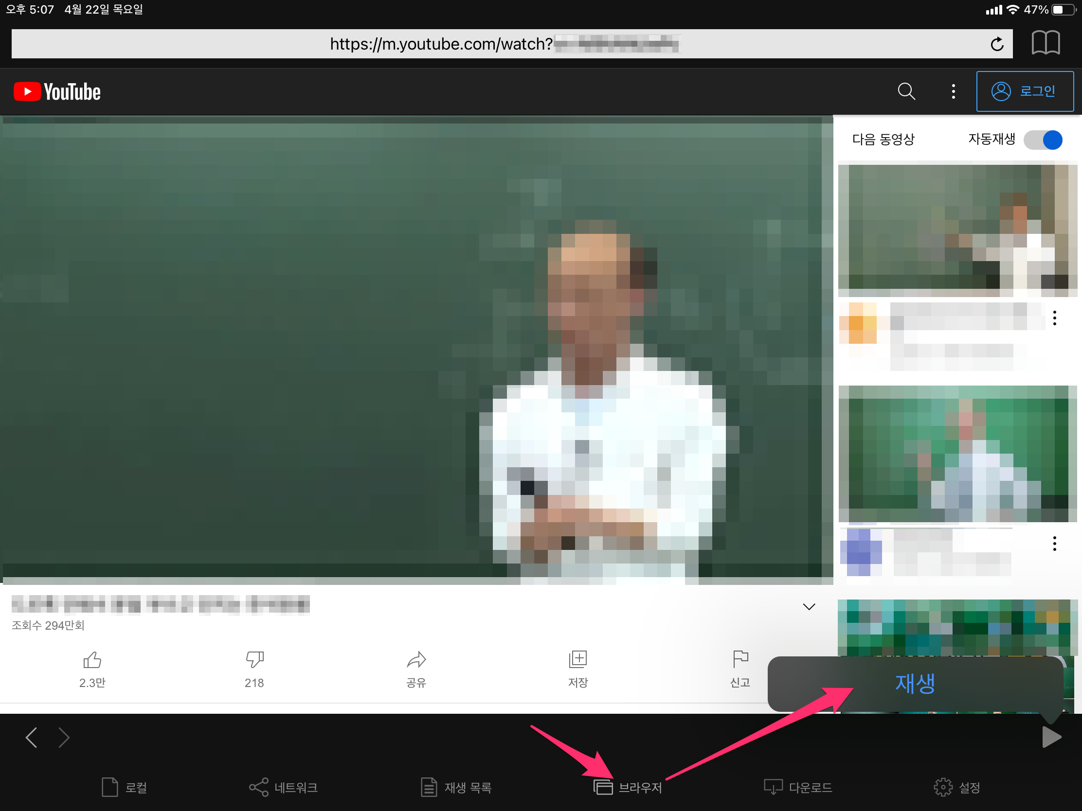Open options for first suggested video
The height and width of the screenshot is (811, 1082).
point(1055,318)
